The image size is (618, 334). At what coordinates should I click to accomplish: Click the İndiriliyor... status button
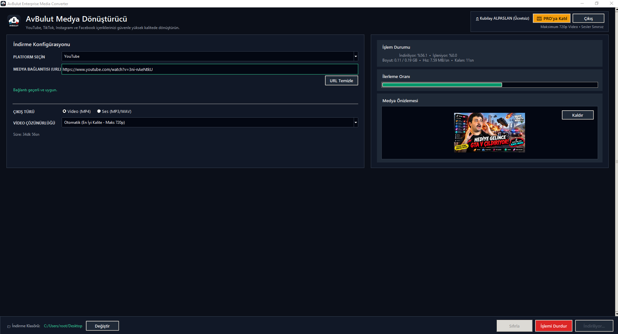point(594,326)
